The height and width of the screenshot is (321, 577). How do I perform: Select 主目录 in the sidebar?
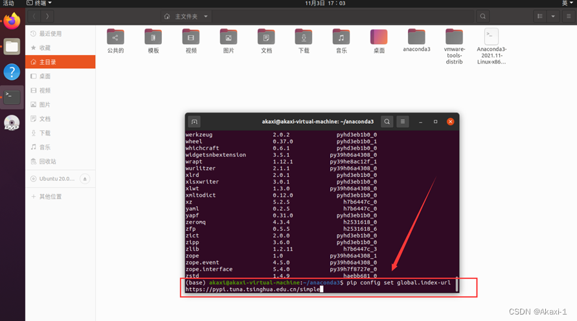click(60, 62)
